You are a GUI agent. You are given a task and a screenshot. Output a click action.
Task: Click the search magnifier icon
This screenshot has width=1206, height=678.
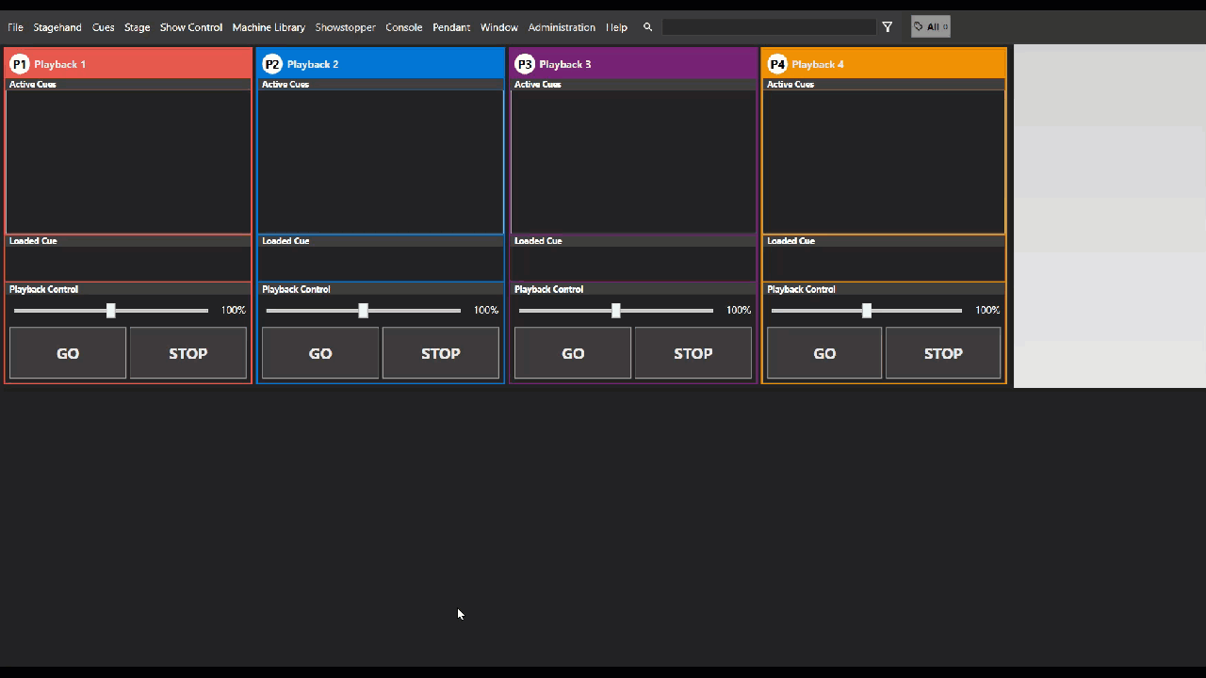tap(647, 27)
